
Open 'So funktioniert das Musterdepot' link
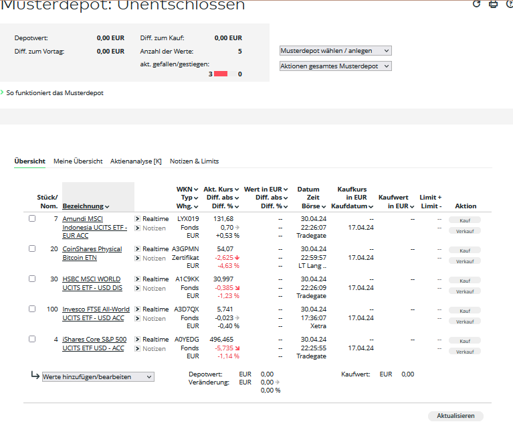click(55, 92)
